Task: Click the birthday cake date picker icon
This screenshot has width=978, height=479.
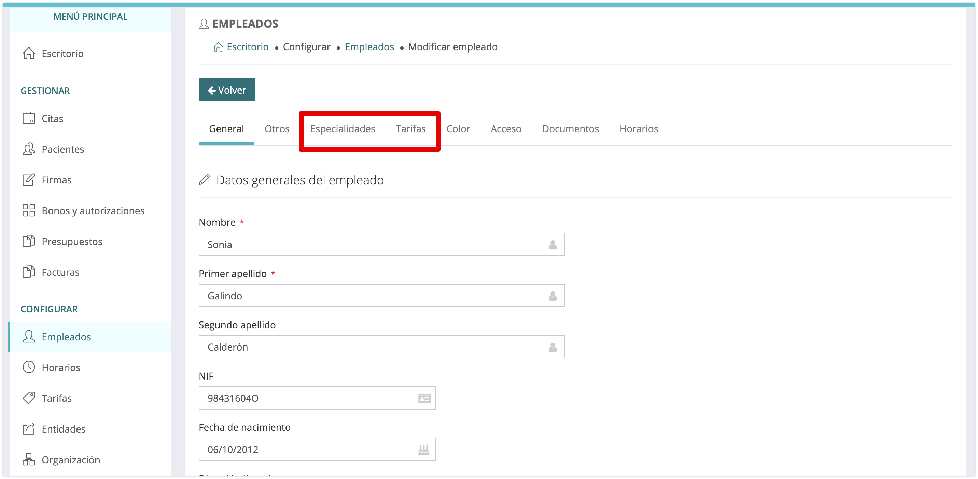Action: pyautogui.click(x=424, y=450)
